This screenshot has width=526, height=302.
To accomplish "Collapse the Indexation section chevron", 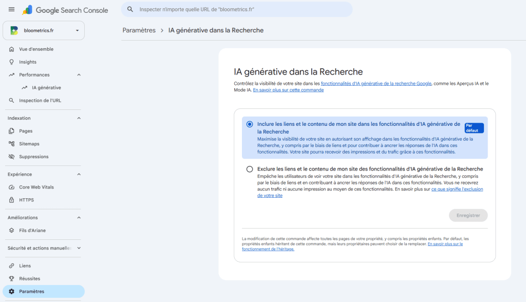I will pos(79,118).
